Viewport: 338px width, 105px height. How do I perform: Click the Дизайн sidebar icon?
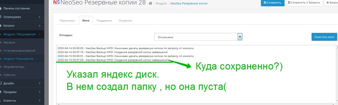coord(1,83)
